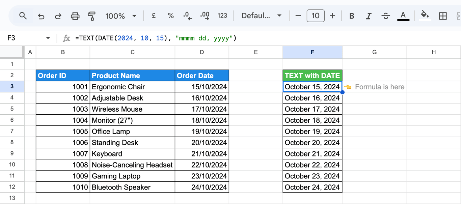Click the Formula is here note cell
This screenshot has width=461, height=204.
(374, 87)
